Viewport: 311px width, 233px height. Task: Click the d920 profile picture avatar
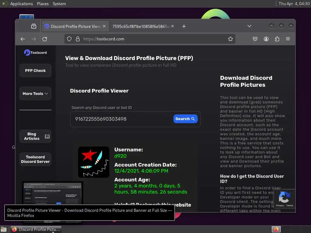click(x=94, y=162)
